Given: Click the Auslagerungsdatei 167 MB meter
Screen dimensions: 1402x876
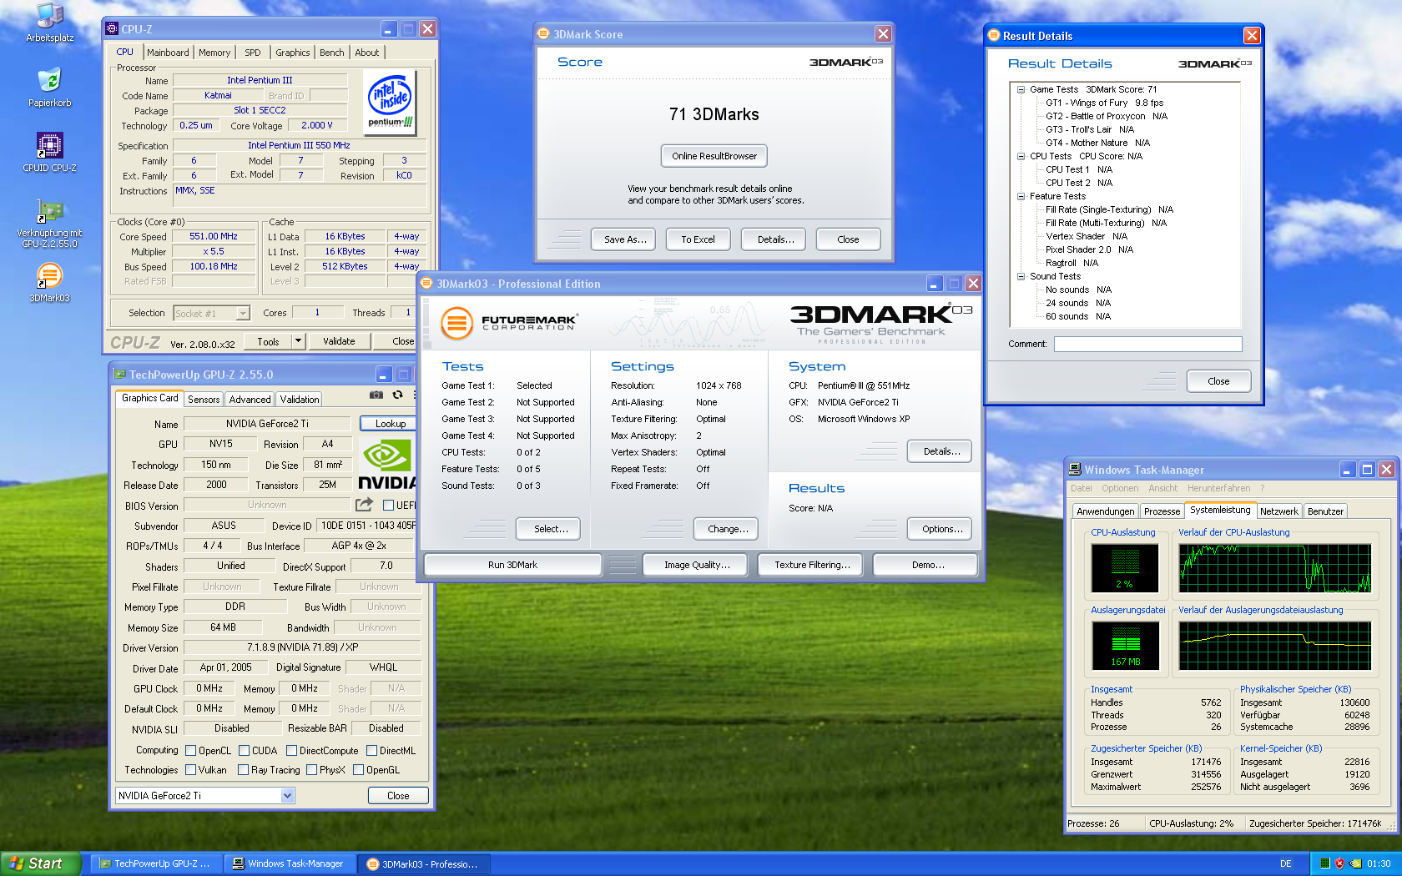Looking at the screenshot, I should click(x=1125, y=645).
